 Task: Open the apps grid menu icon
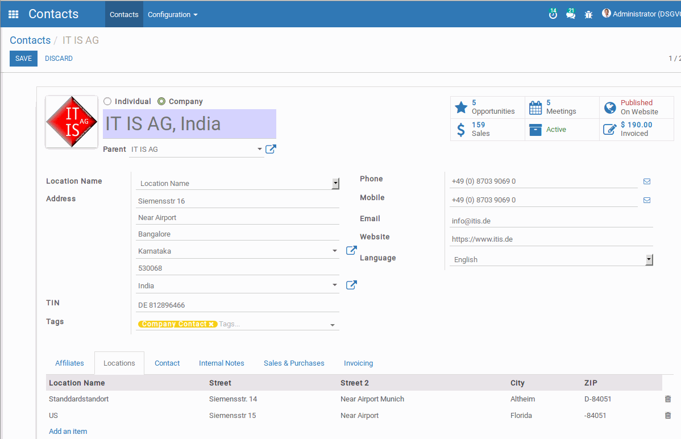pos(14,14)
